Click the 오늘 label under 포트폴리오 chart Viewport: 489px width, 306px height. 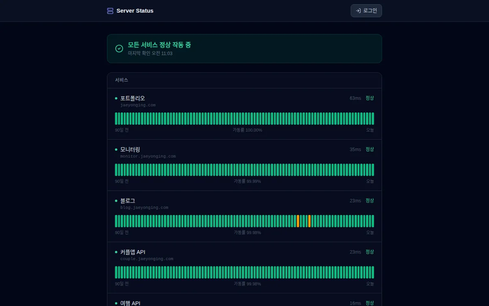click(370, 130)
